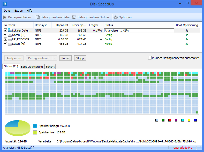Screen dimensions: 204x152
Task: Uncheck the HP_RECOVERY drive checkbox
Action: pyautogui.click(x=5, y=39)
